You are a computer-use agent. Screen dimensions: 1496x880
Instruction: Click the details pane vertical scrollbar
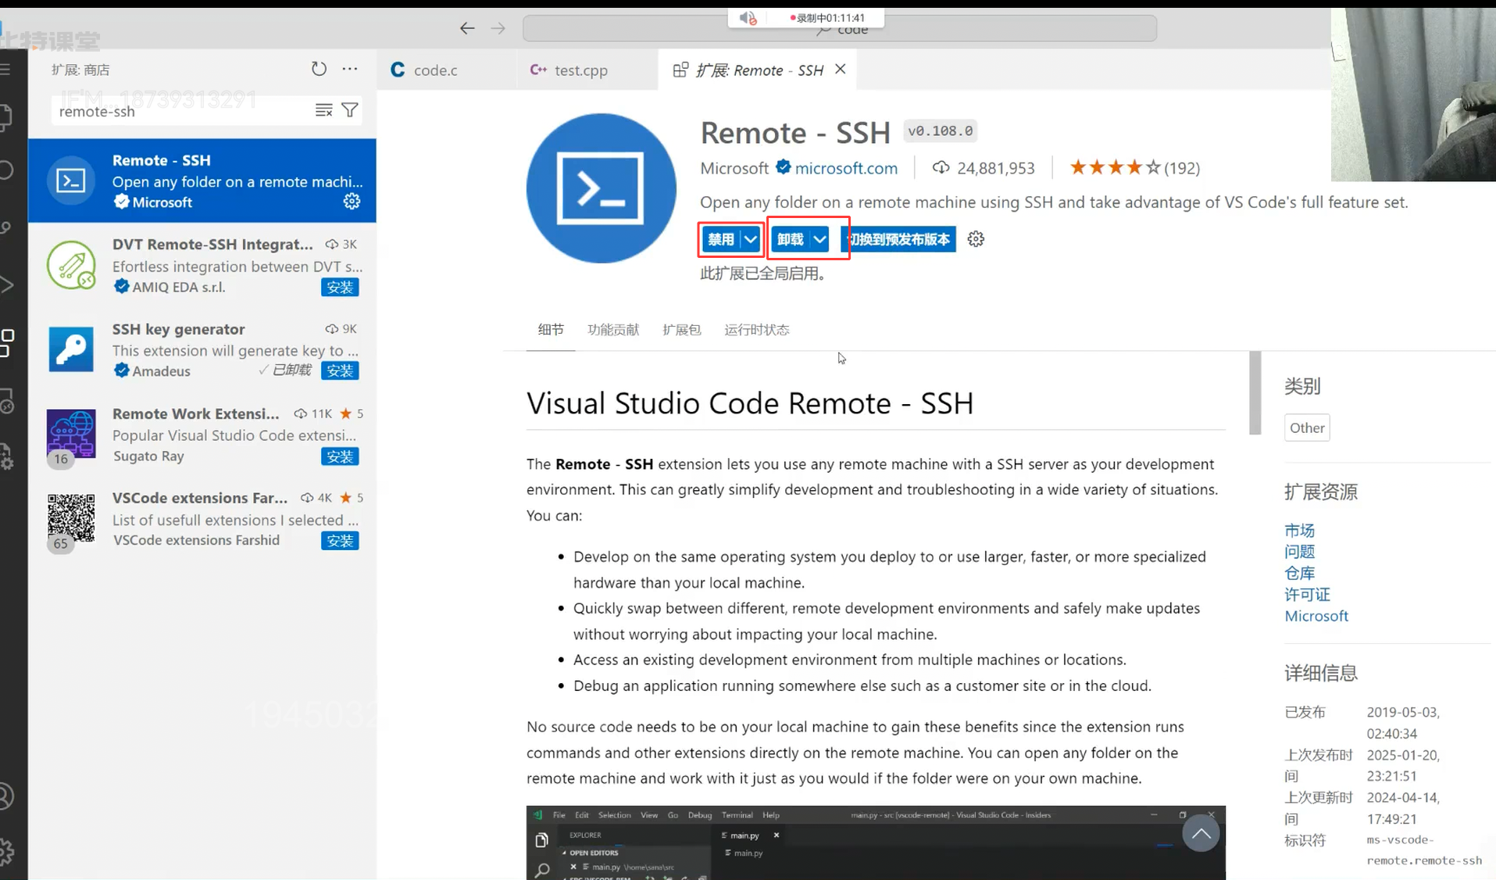pos(1255,393)
